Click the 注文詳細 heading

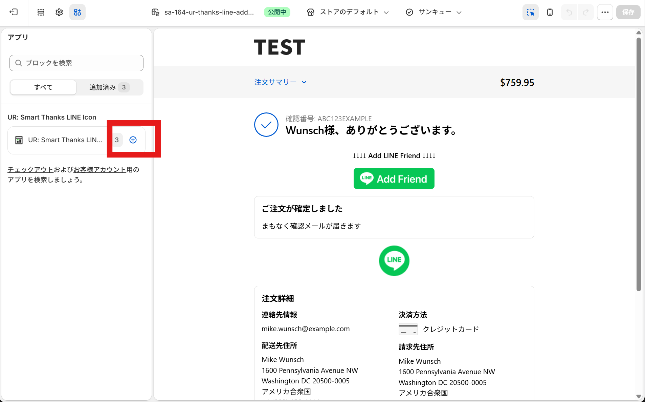coord(278,298)
